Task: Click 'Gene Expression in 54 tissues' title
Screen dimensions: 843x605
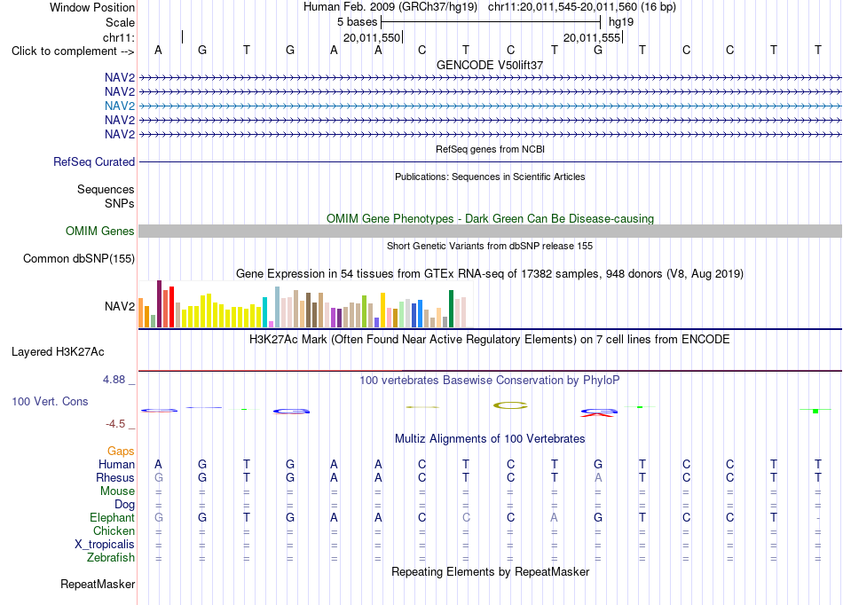Action: (x=490, y=274)
